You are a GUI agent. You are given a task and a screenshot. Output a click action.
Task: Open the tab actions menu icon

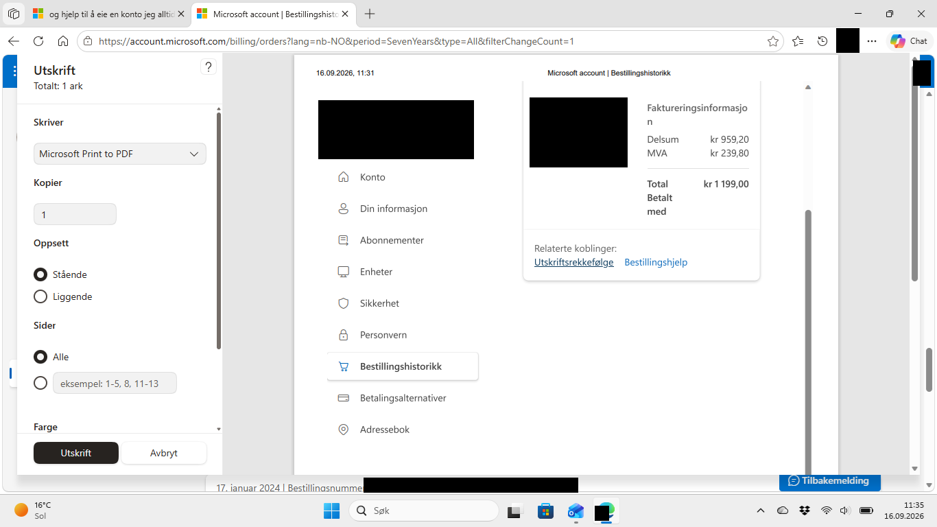pos(14,14)
